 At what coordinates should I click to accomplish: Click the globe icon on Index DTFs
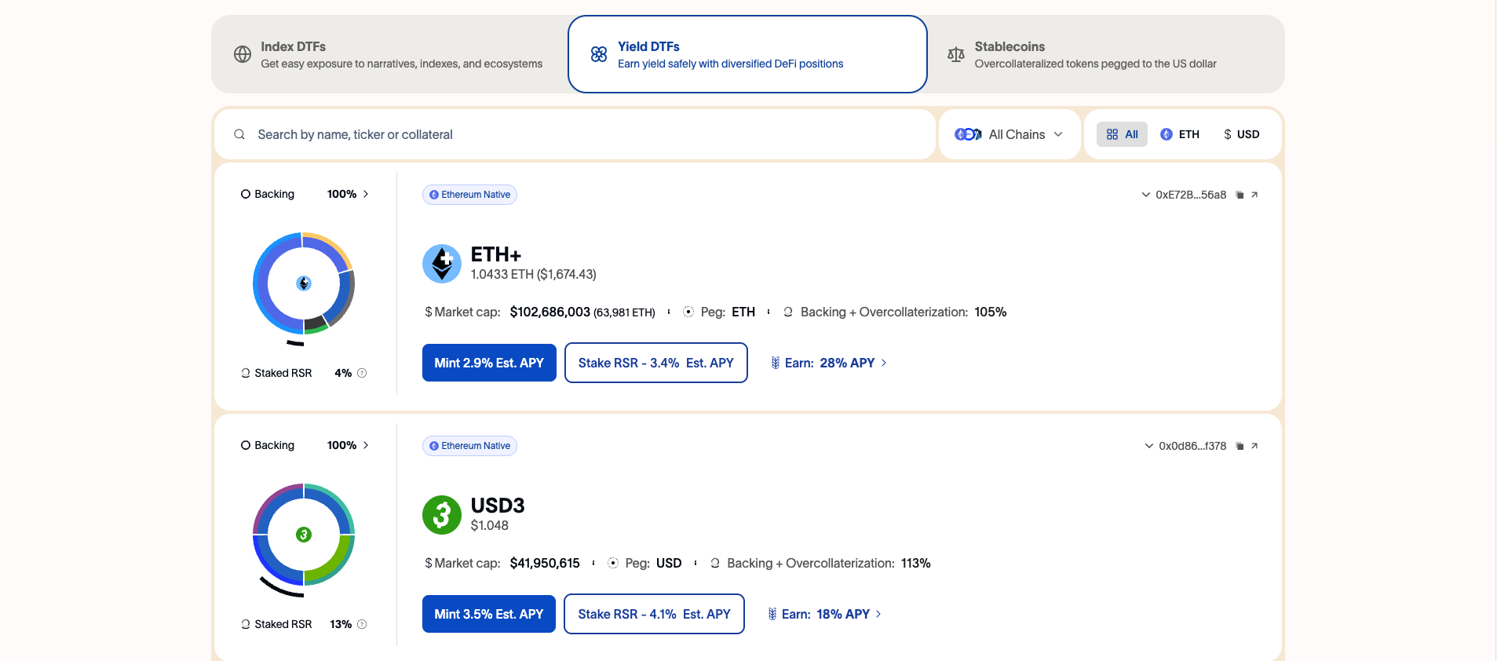point(243,54)
